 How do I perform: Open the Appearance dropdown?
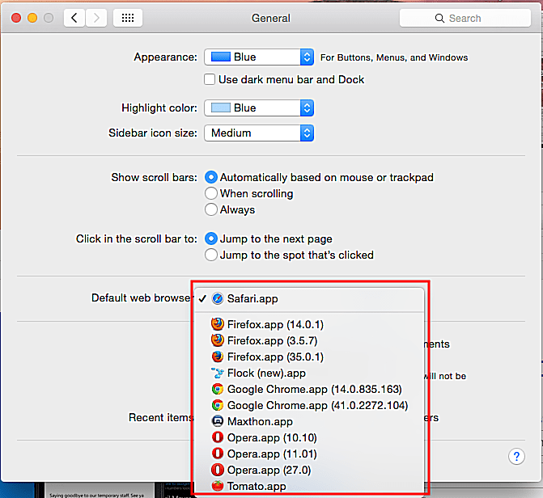[259, 57]
